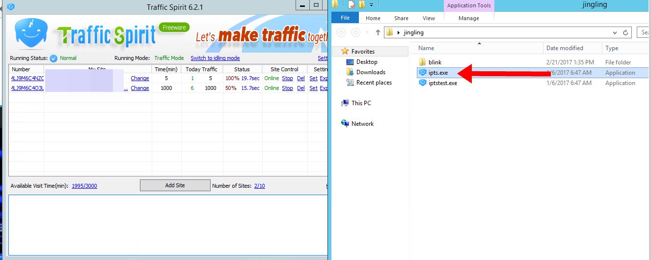Click the Properties quick access icon in Explorer
Viewport: 651px width, 260px height.
point(352,4)
